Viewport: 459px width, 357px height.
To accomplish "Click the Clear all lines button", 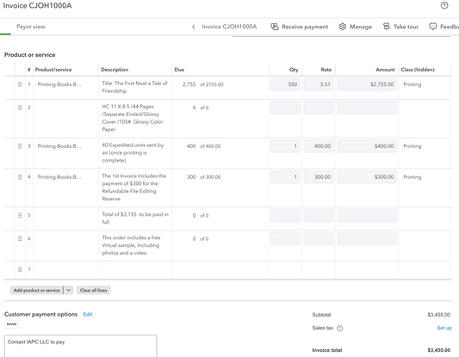I will pyautogui.click(x=93, y=290).
